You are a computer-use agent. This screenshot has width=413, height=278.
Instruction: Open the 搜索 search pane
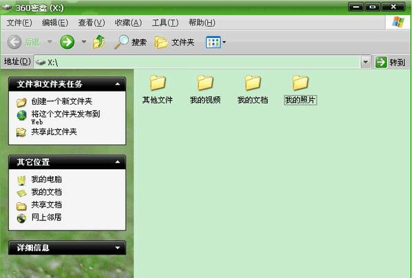tap(130, 43)
